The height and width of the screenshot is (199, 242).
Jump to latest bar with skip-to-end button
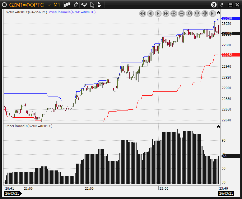pos(212,13)
